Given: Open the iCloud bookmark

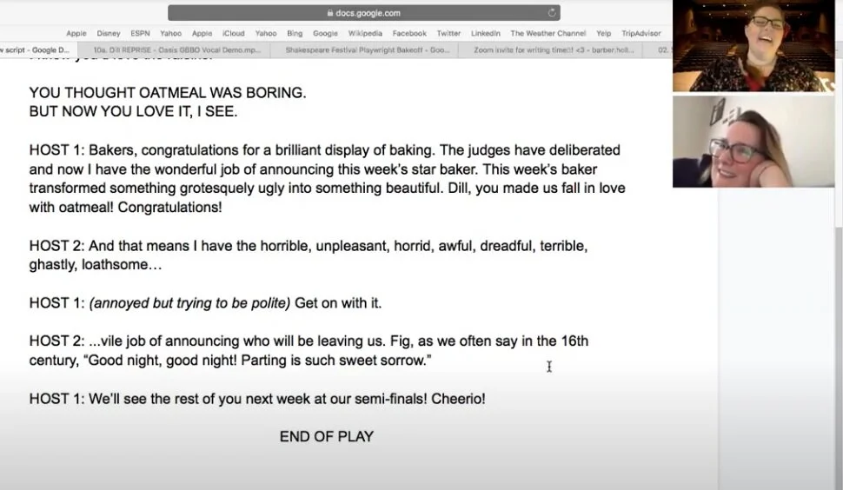Looking at the screenshot, I should point(233,33).
